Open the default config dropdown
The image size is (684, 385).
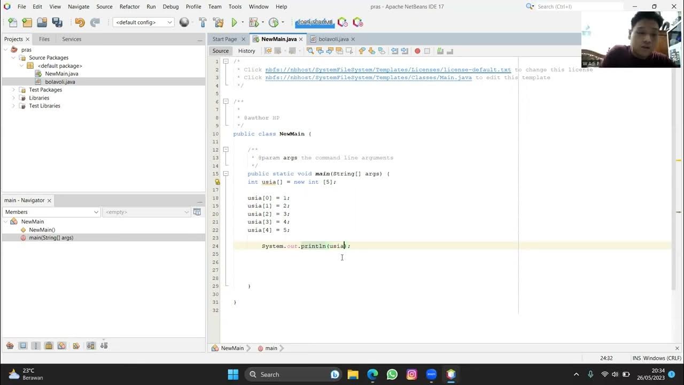[x=143, y=22]
